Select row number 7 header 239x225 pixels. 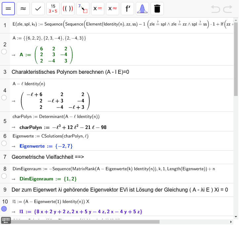[x=5, y=157]
